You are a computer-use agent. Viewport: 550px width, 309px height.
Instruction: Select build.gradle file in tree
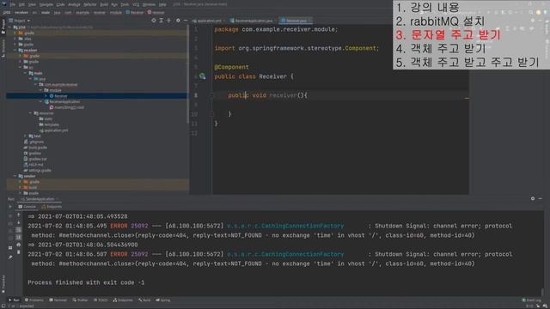pos(35,148)
